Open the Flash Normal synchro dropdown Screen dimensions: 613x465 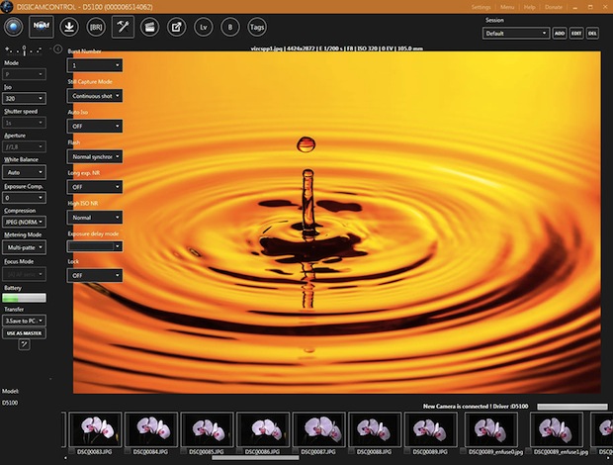(95, 156)
